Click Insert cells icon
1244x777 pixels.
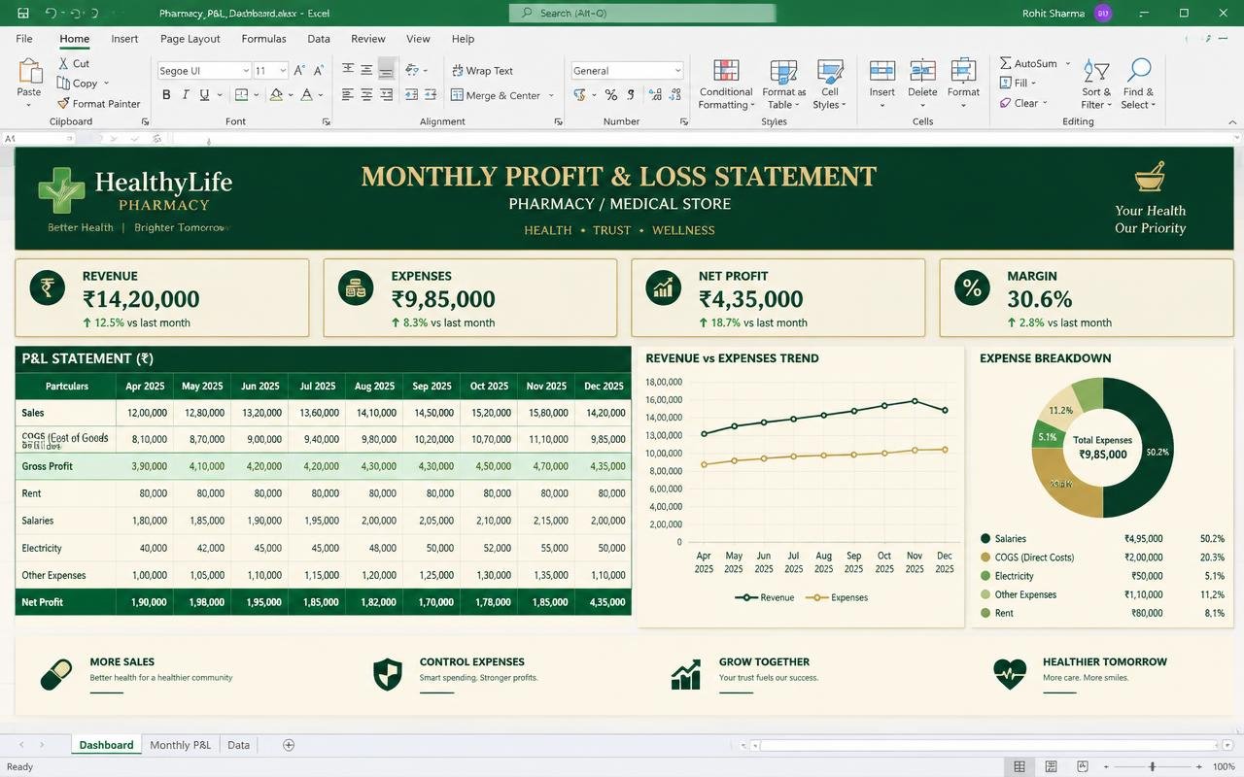coord(881,71)
